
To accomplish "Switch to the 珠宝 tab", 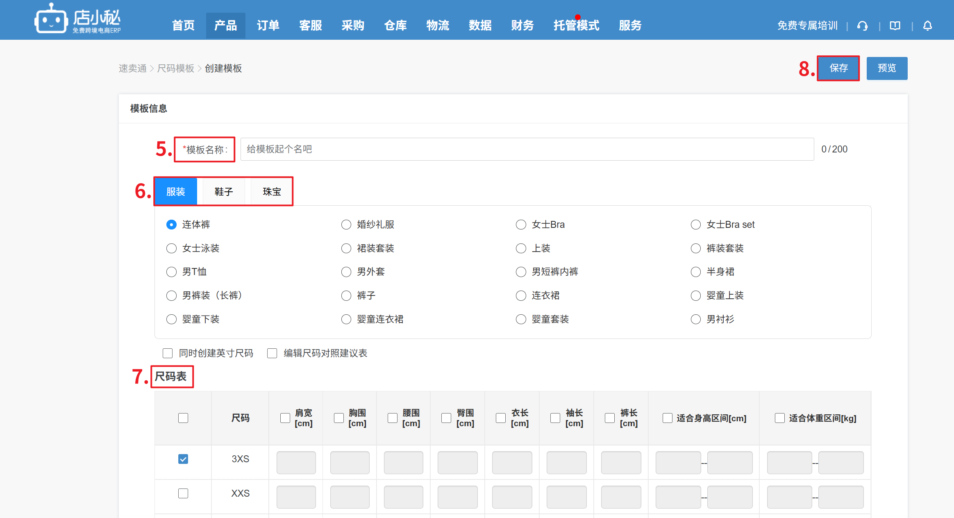I will click(272, 192).
